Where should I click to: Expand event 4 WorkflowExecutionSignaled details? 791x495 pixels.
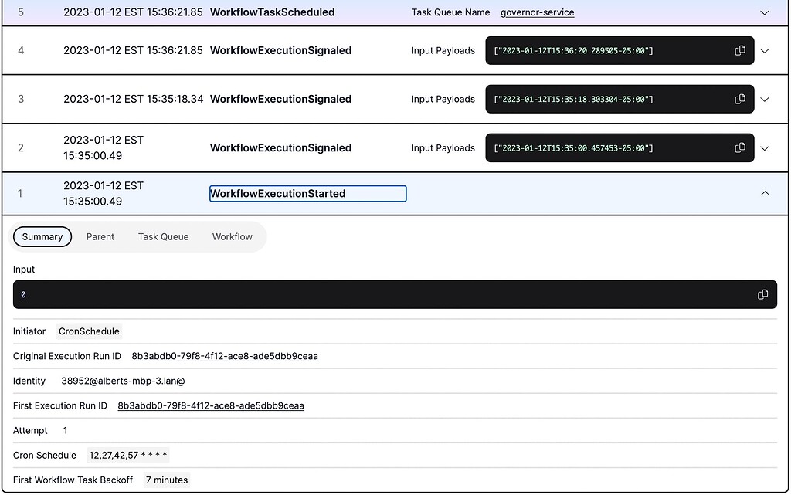[x=765, y=50]
